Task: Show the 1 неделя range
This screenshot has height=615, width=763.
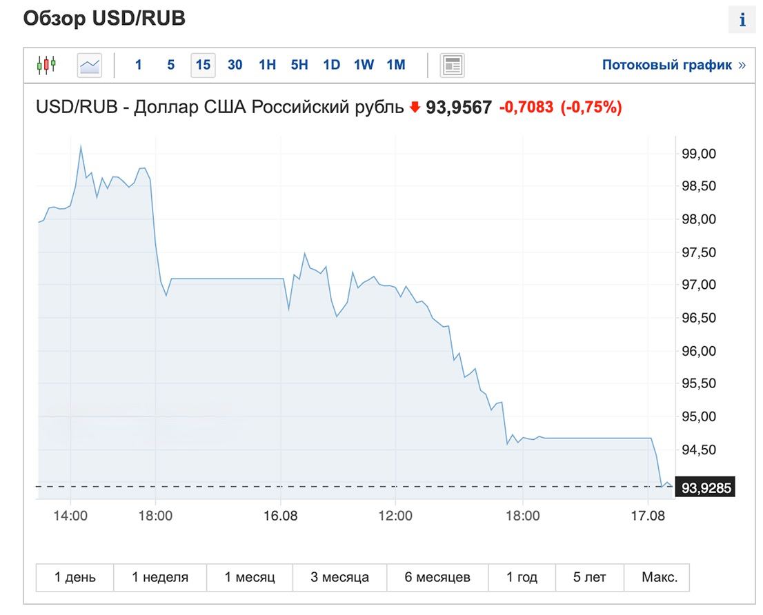Action: 160,577
